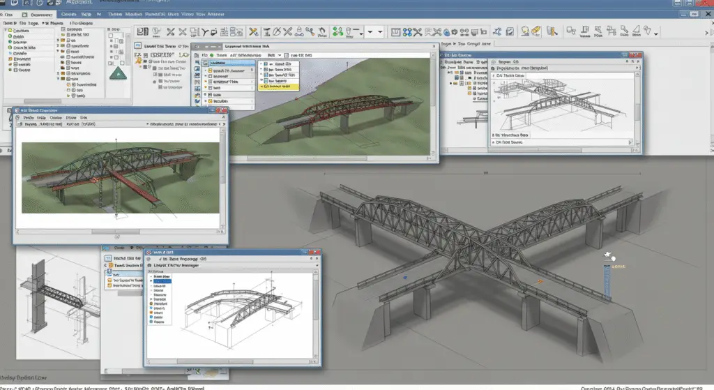Viewport: 714px width, 390px height.
Task: Click the blue water drop icon in the toolbar
Action: tap(447, 32)
